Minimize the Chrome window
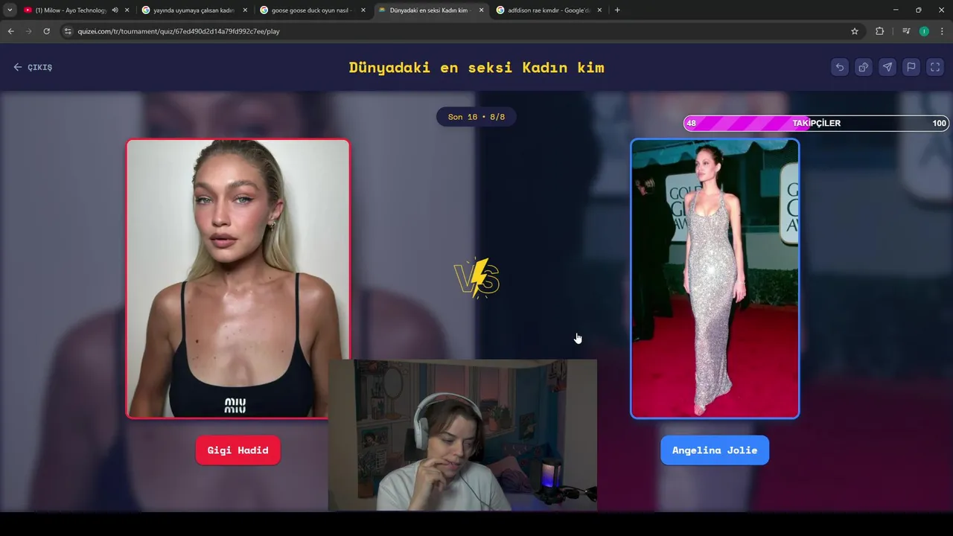This screenshot has width=953, height=536. 895,10
